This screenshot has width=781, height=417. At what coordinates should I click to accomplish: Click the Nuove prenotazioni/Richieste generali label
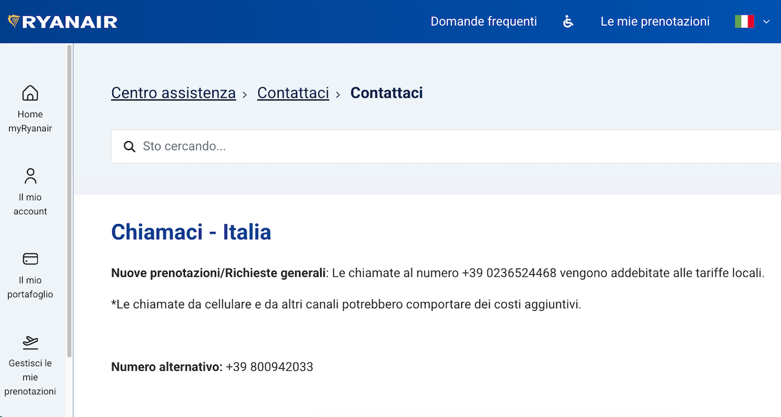pos(218,273)
